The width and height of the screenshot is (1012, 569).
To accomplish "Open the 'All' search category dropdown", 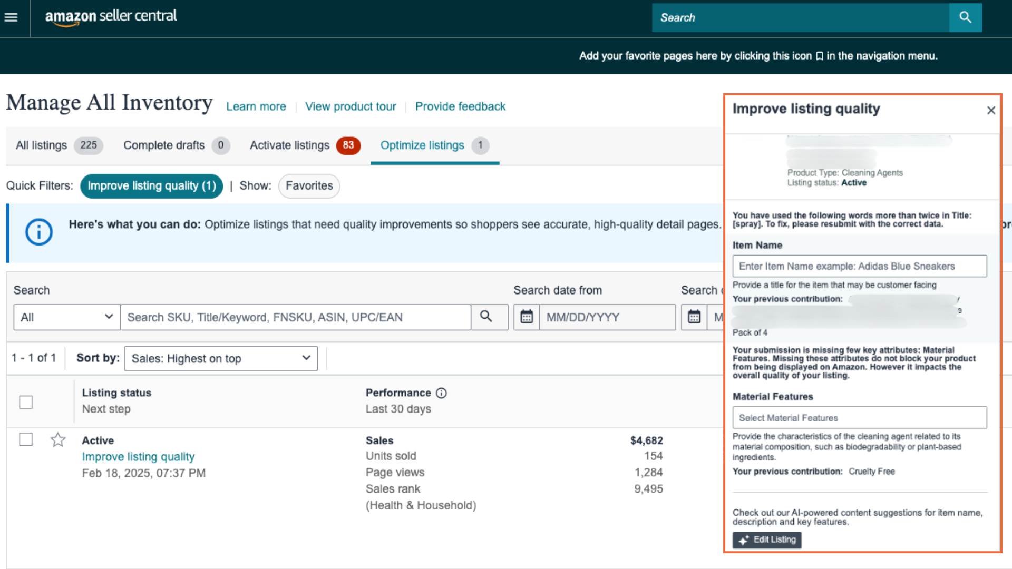I will coord(66,317).
